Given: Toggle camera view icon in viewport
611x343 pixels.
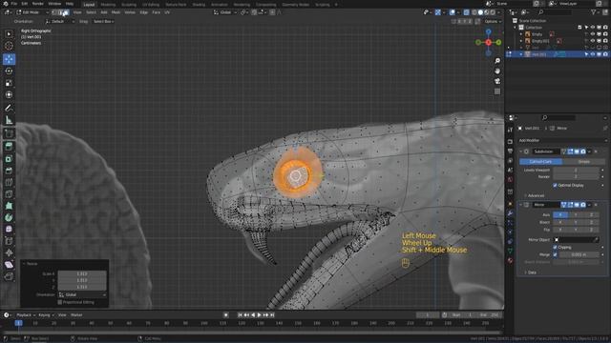Looking at the screenshot, I should click(x=497, y=81).
